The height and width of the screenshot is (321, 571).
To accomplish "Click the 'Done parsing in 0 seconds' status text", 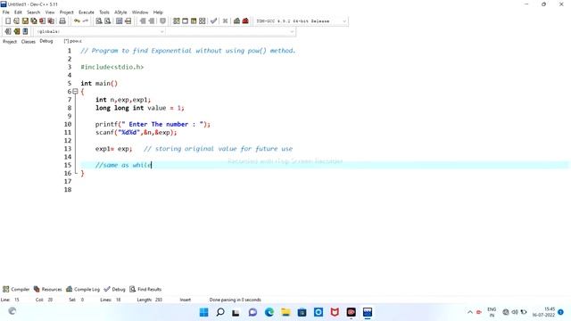I will pos(236,300).
